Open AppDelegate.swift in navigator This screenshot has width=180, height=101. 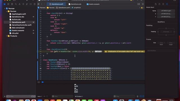[x=19, y=14]
